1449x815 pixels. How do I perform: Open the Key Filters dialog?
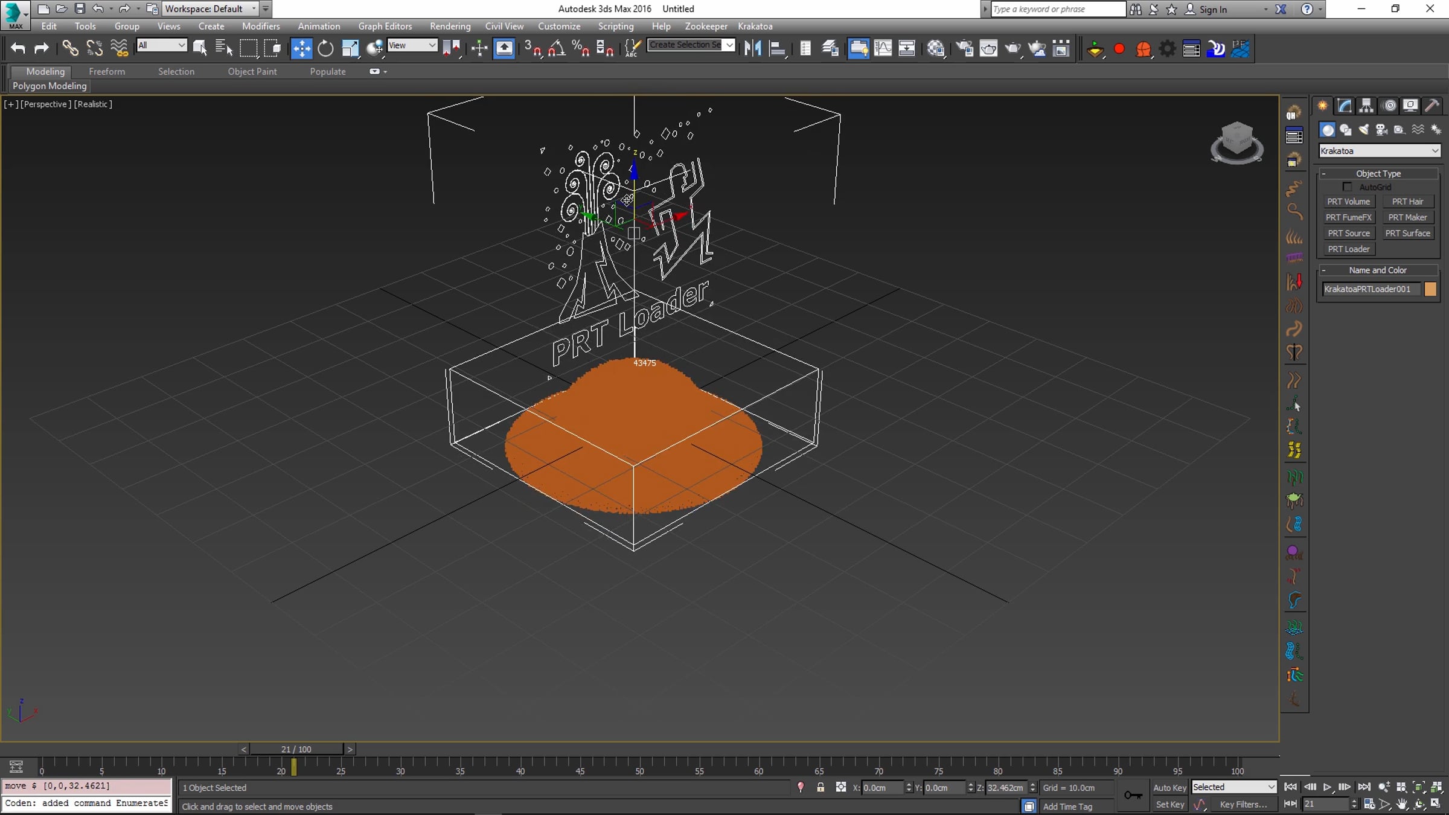1243,804
